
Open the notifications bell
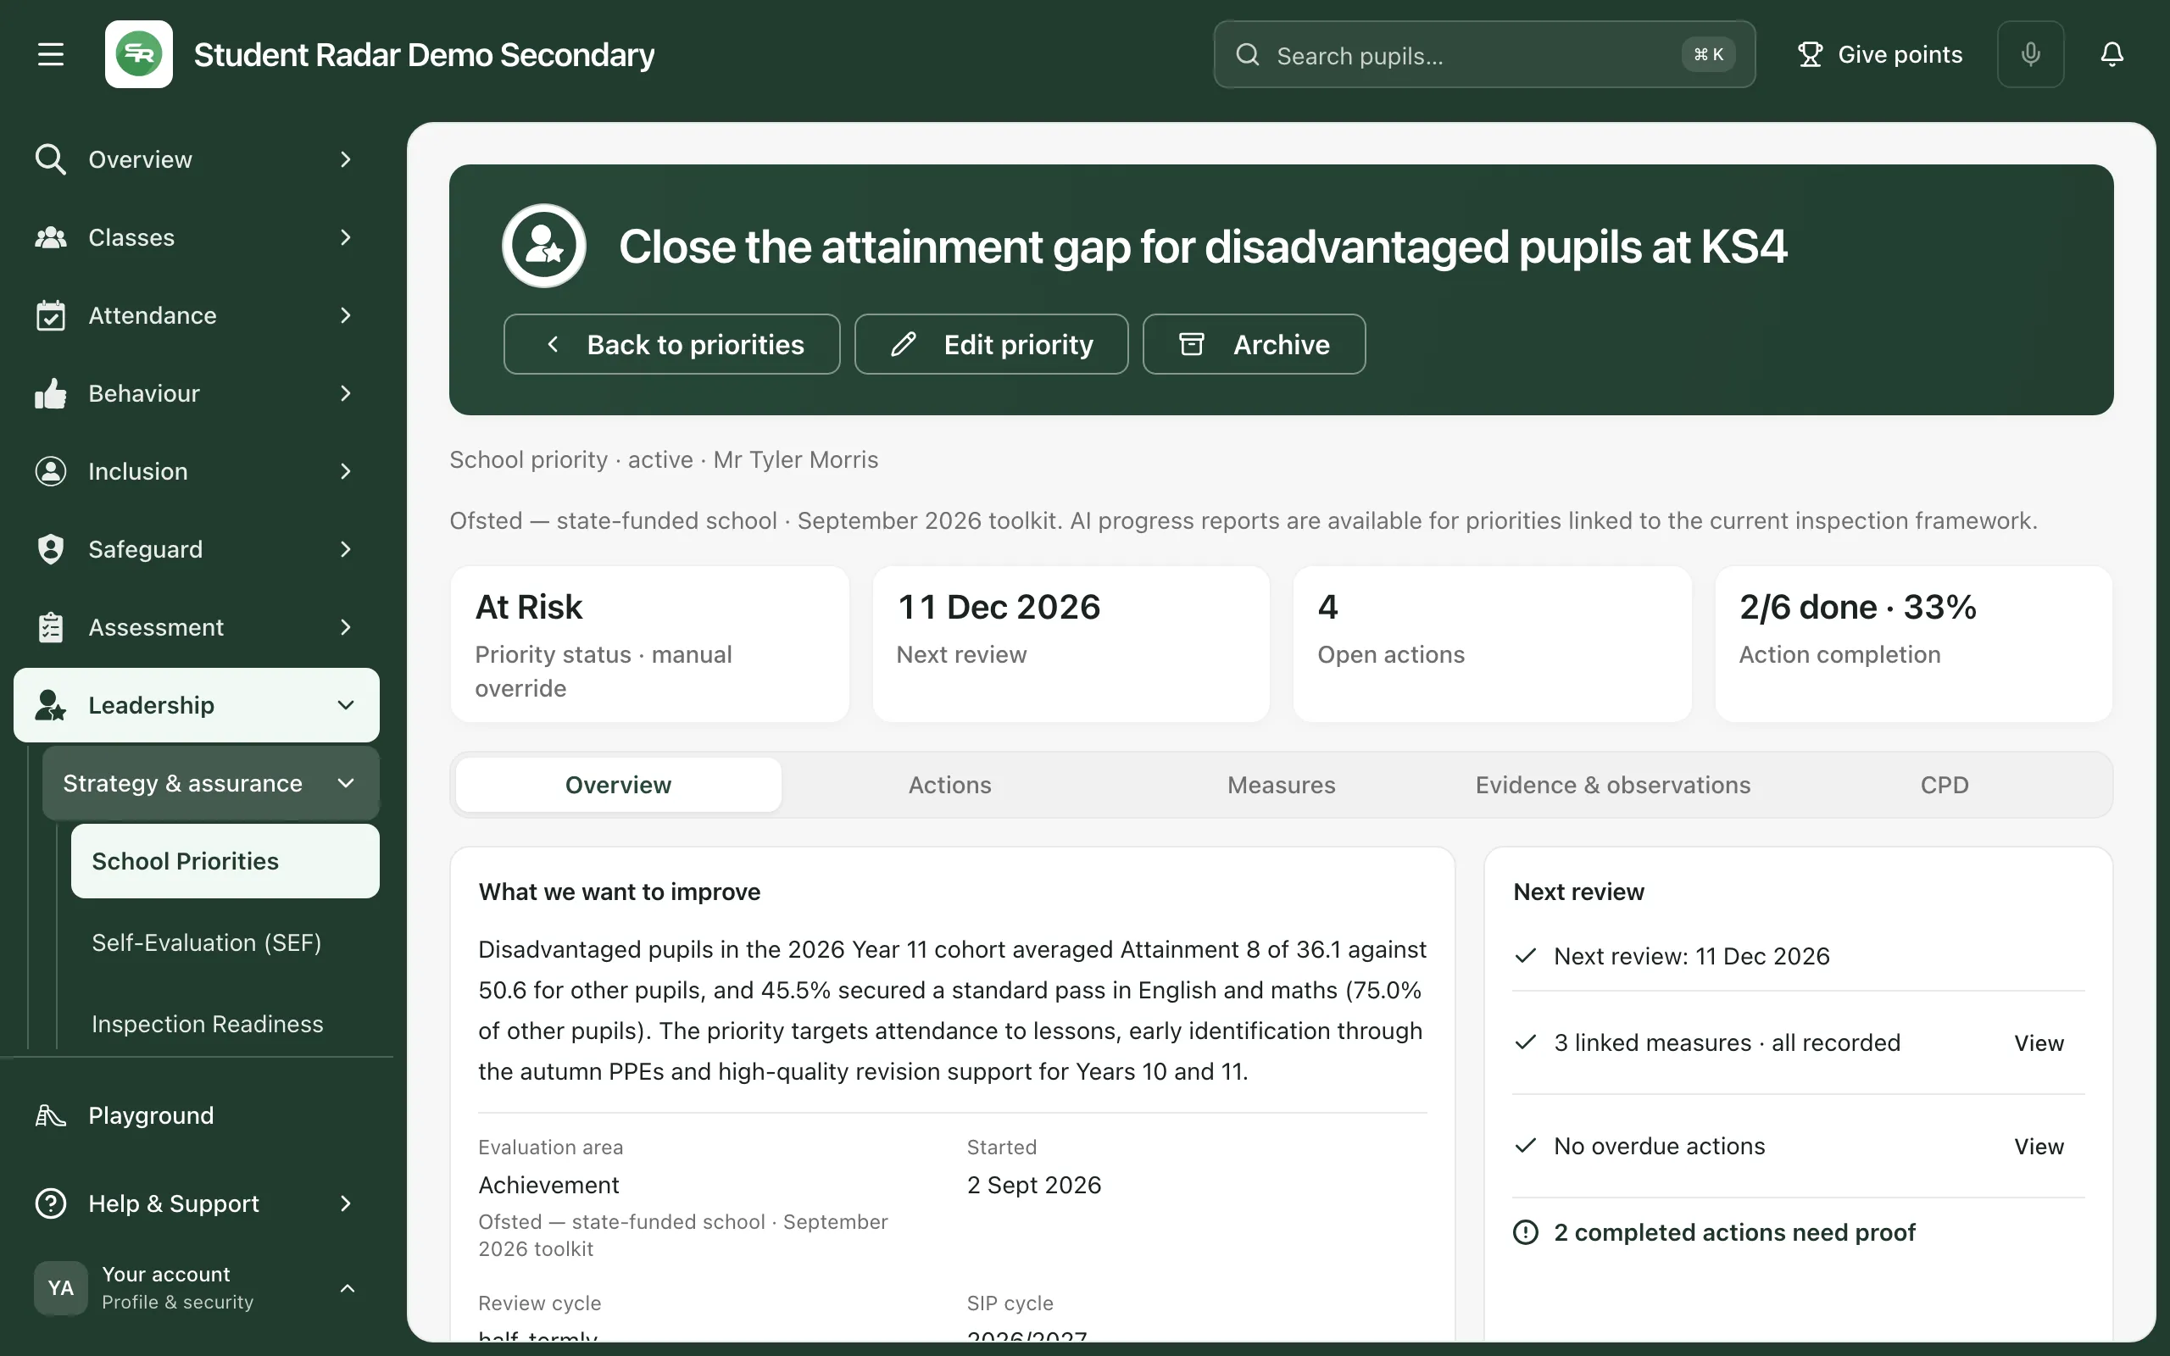coord(2112,55)
